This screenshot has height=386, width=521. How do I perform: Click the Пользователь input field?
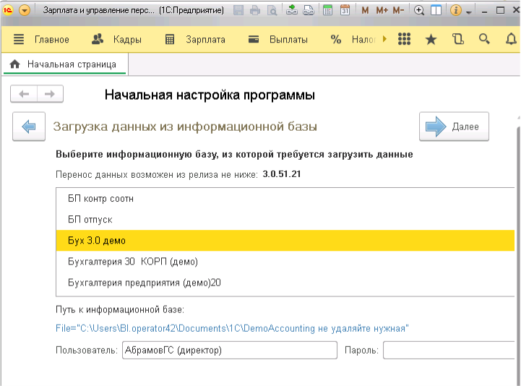pos(230,350)
